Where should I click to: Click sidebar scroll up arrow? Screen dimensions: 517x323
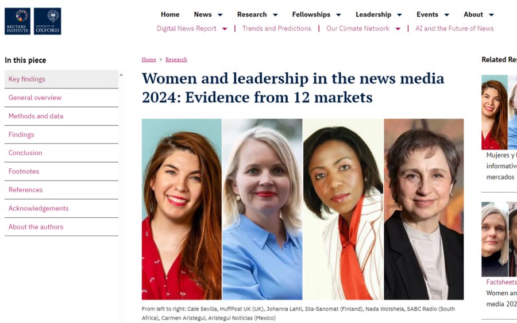coord(121,75)
